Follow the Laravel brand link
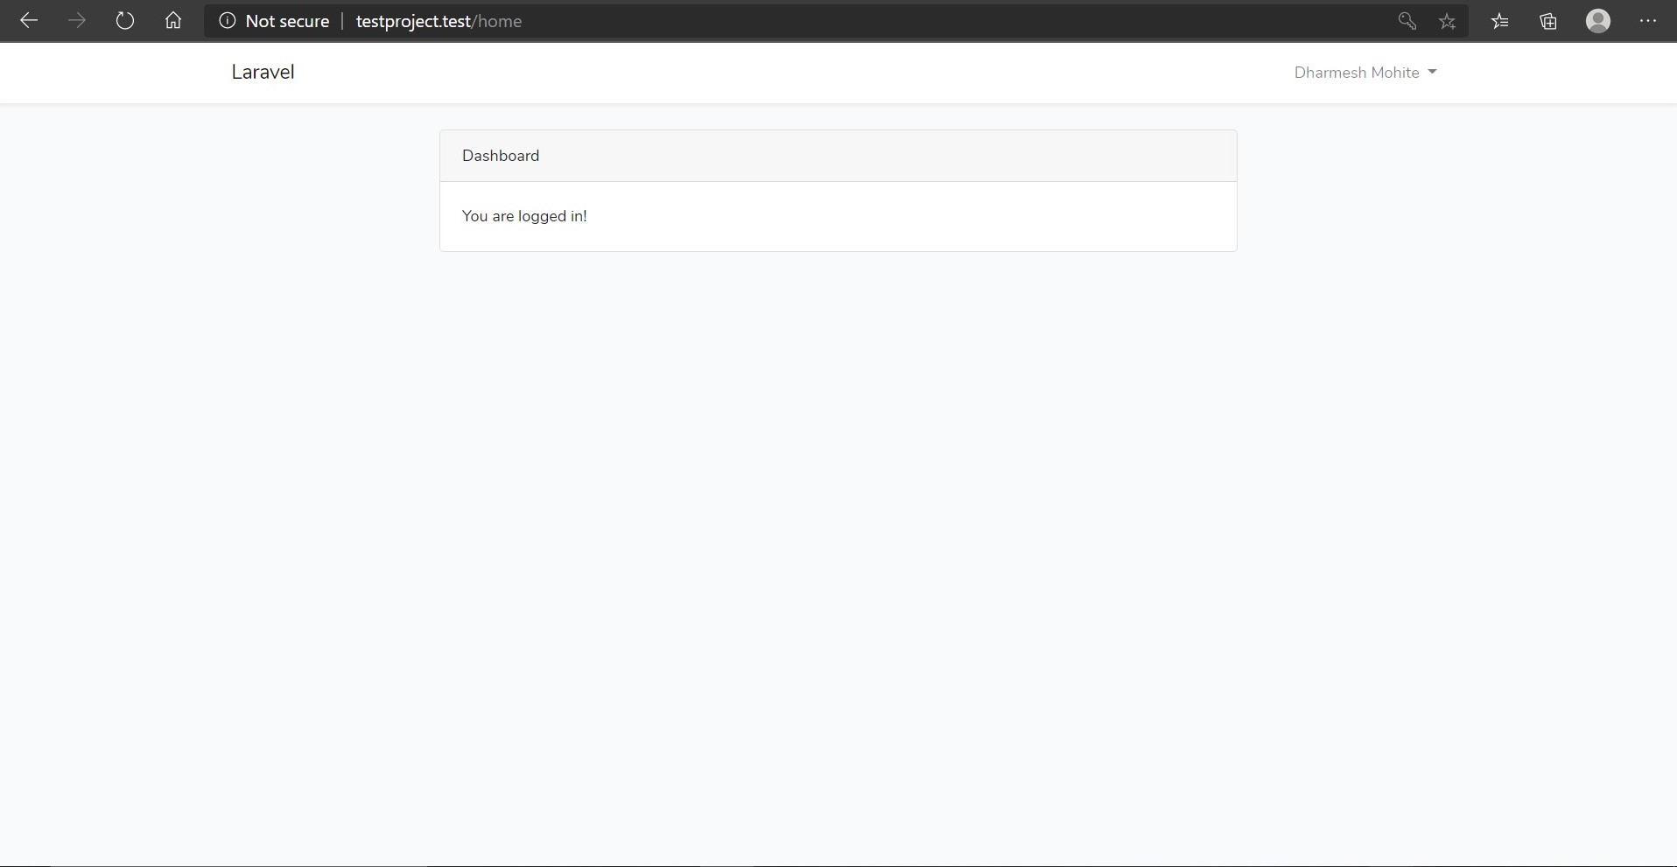1677x867 pixels. point(263,72)
